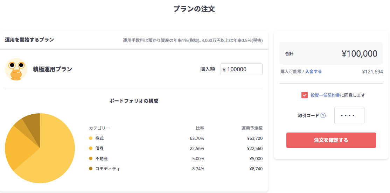Click the dark コモディティ pie slice
The width and height of the screenshot is (390, 193).
[x=33, y=124]
